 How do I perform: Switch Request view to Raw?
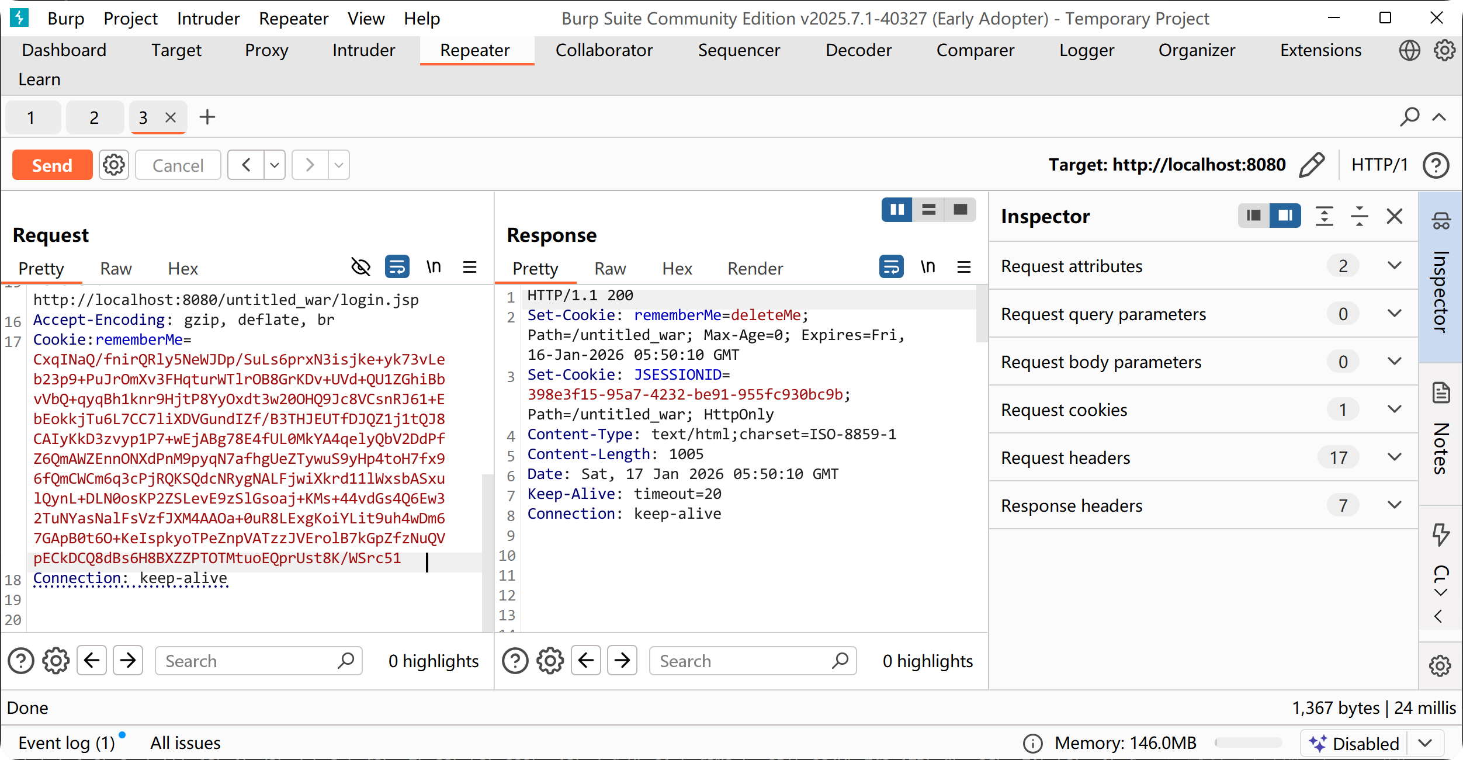pyautogui.click(x=116, y=268)
